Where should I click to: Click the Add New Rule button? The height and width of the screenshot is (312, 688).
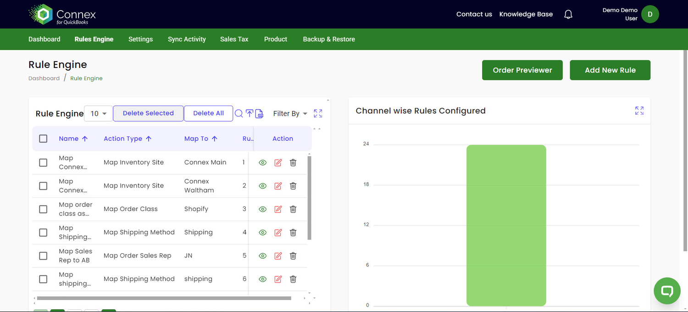[610, 70]
